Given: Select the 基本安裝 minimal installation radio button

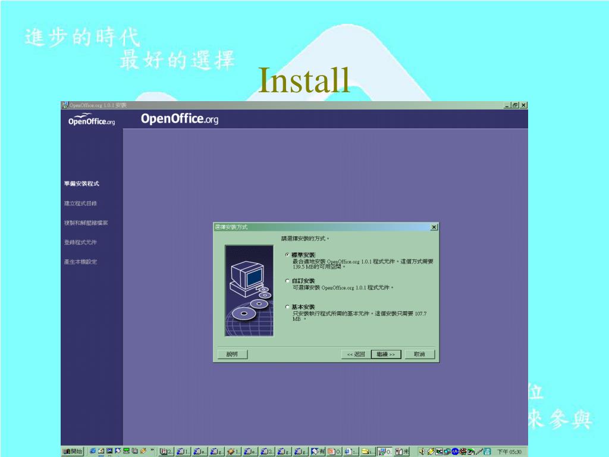Looking at the screenshot, I should point(287,306).
